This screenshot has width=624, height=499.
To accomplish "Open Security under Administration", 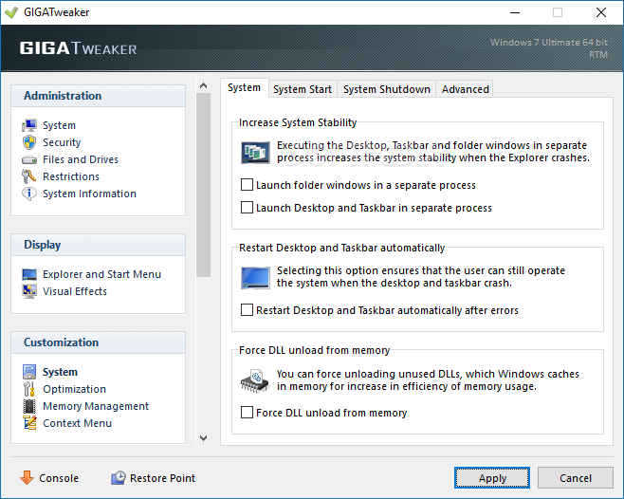I will (62, 142).
